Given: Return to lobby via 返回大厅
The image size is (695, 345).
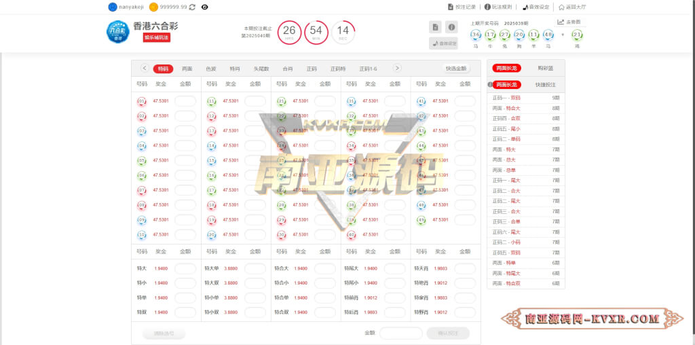Looking at the screenshot, I should click(572, 7).
